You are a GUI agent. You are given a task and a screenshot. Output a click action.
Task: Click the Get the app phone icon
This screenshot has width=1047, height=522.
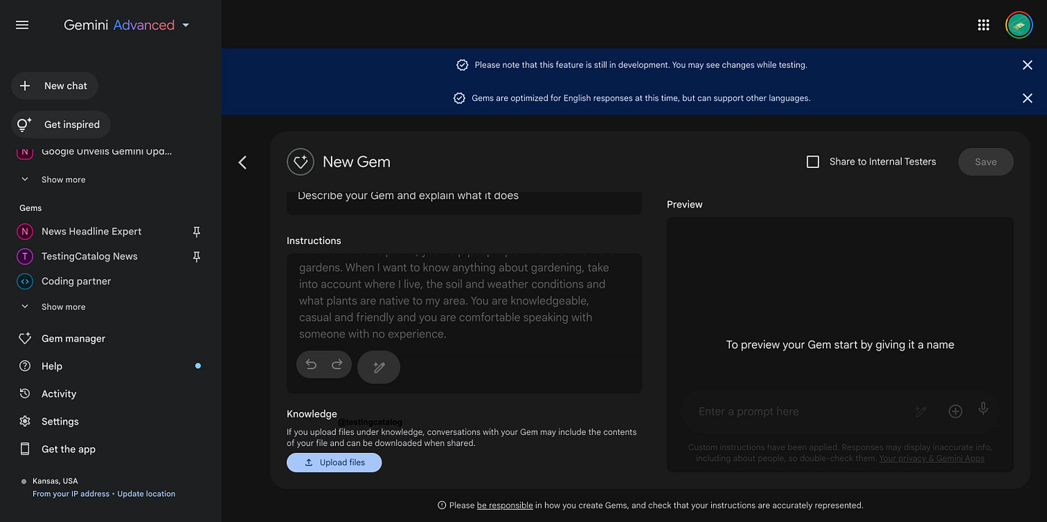[25, 449]
